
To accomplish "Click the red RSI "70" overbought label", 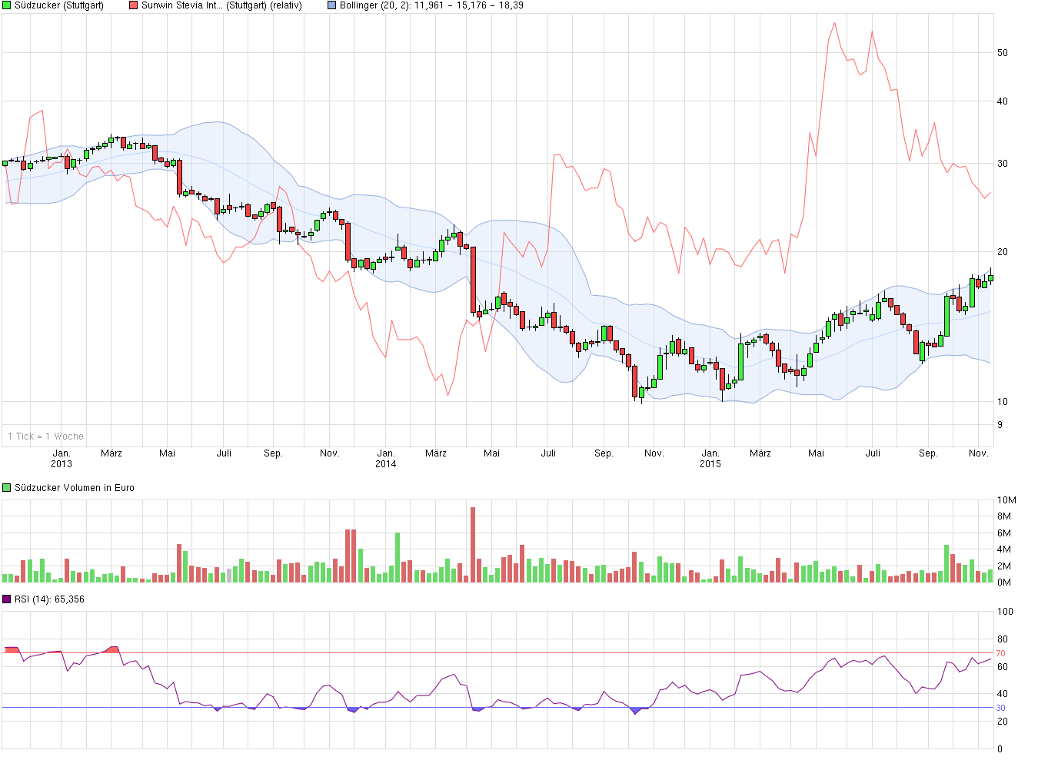I will coord(1001,653).
